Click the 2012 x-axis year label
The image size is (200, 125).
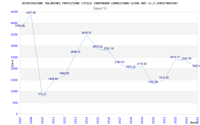coord(64,120)
